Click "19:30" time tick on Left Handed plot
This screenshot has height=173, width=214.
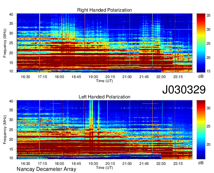click(x=93, y=164)
